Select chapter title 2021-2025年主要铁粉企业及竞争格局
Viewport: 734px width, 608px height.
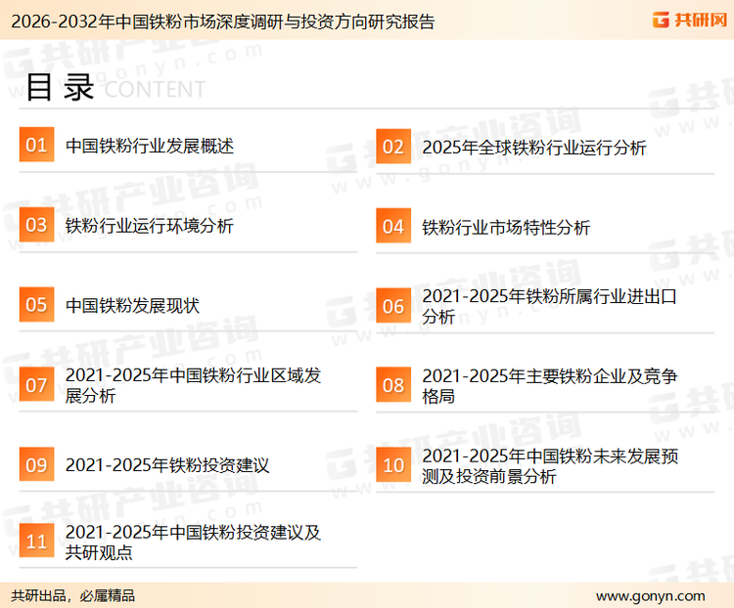point(550,386)
